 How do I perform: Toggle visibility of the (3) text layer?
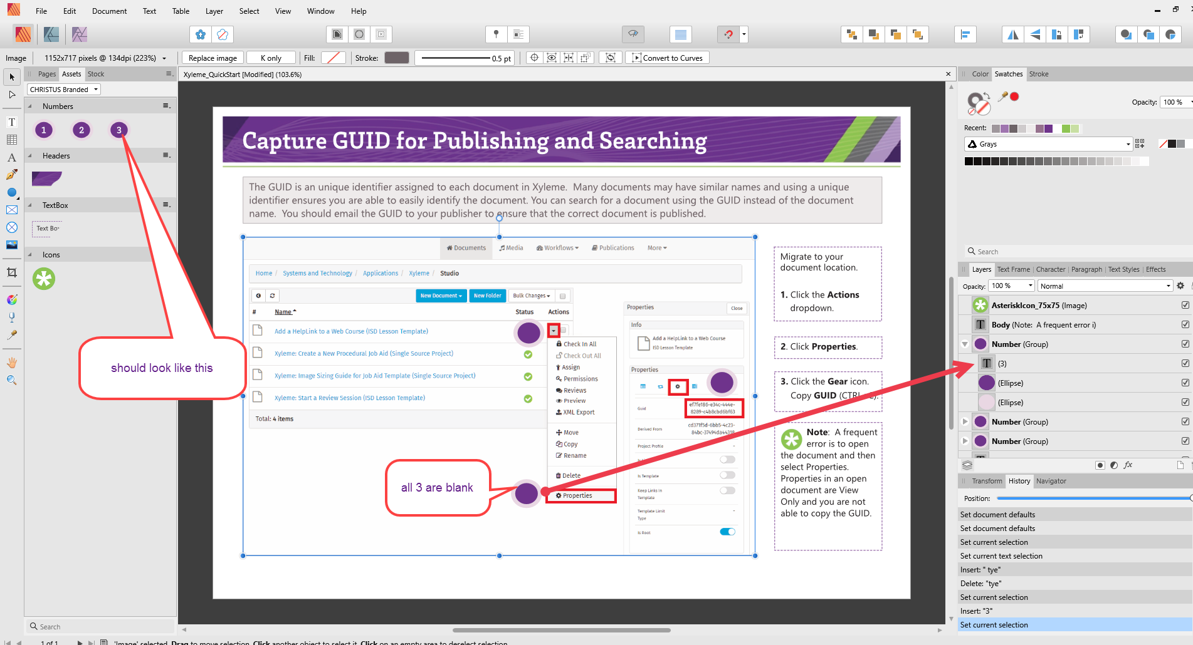pos(1185,363)
